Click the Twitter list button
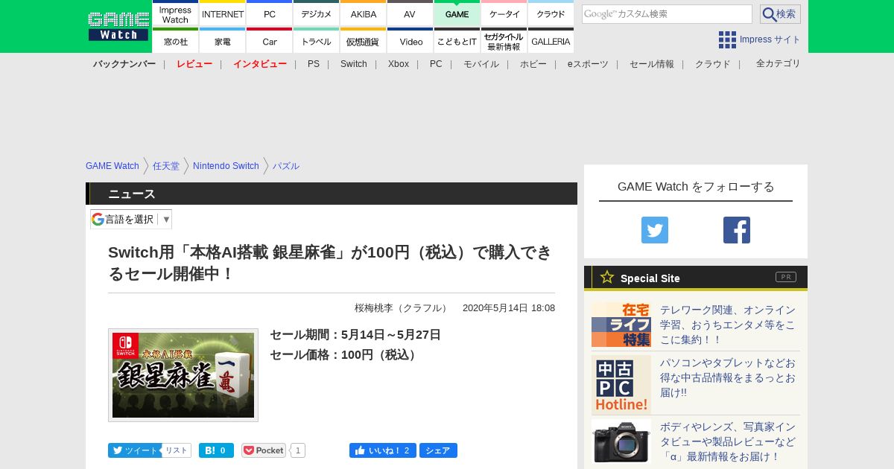 [x=177, y=450]
